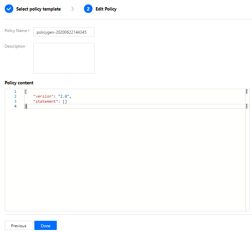Place cursor on the "version" key
This screenshot has height=232, width=252.
point(44,97)
